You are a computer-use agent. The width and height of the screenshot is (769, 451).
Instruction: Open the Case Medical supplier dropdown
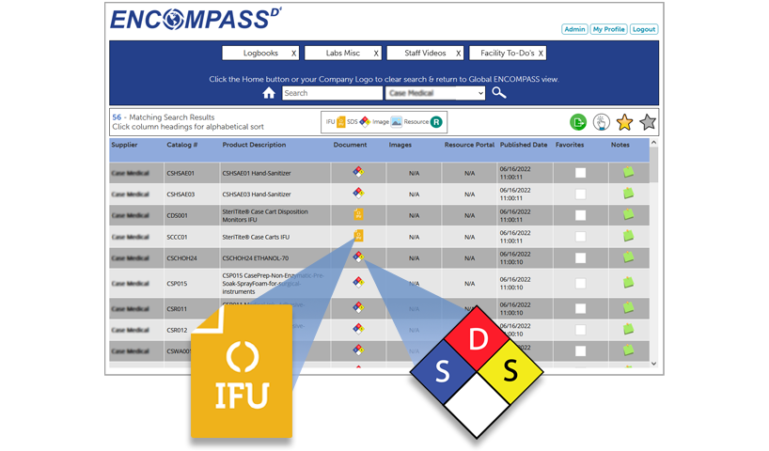click(435, 93)
